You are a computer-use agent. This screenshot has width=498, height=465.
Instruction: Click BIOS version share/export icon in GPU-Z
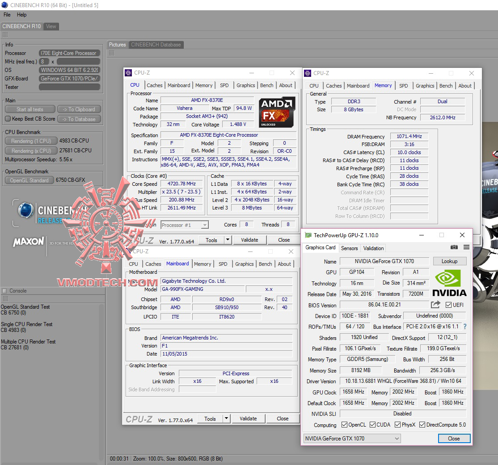tap(435, 305)
